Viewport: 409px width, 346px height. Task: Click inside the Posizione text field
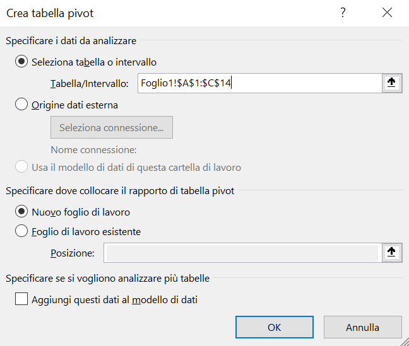[x=243, y=253]
